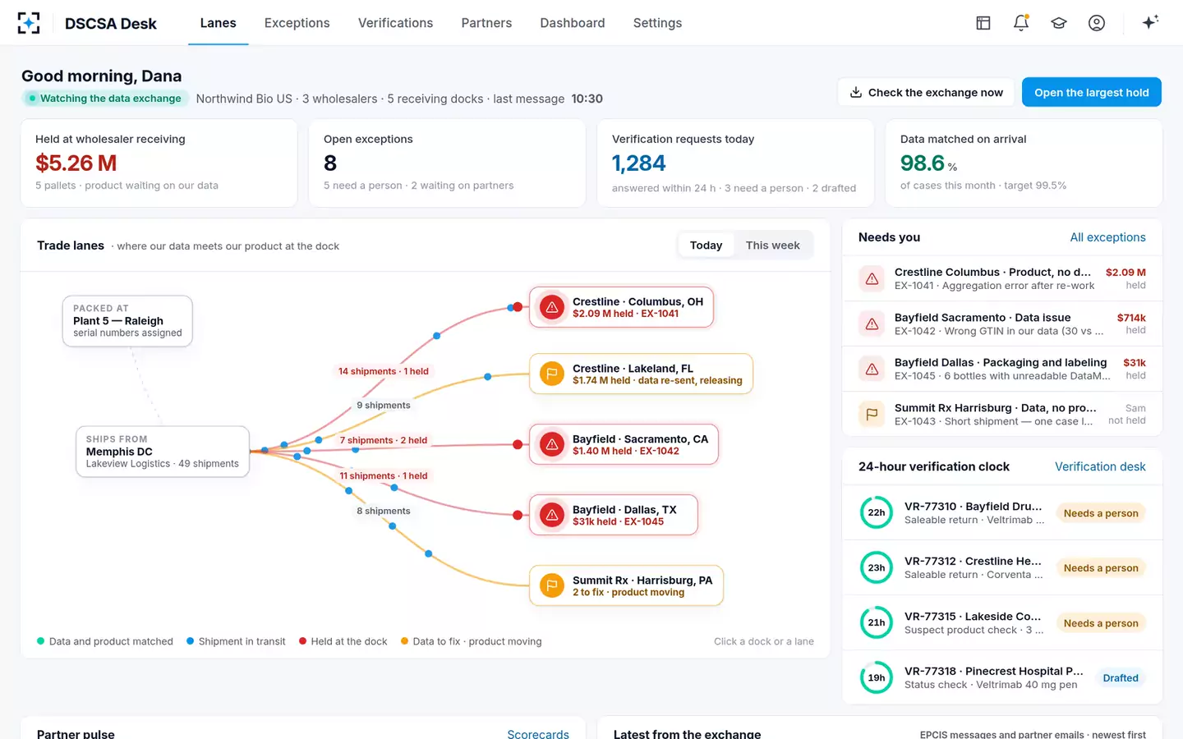Viewport: 1183px width, 739px height.
Task: Click the flag icon on Crestline Lakeland card
Action: (x=552, y=374)
